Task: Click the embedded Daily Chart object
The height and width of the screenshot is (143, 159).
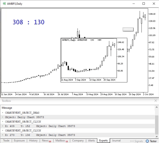Action: [94, 60]
